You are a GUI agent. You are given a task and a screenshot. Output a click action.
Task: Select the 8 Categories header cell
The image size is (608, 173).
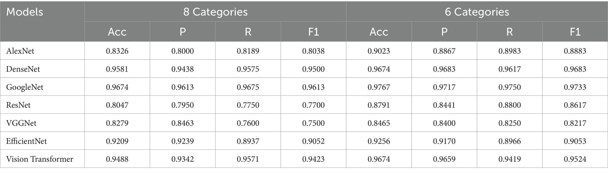click(x=215, y=12)
